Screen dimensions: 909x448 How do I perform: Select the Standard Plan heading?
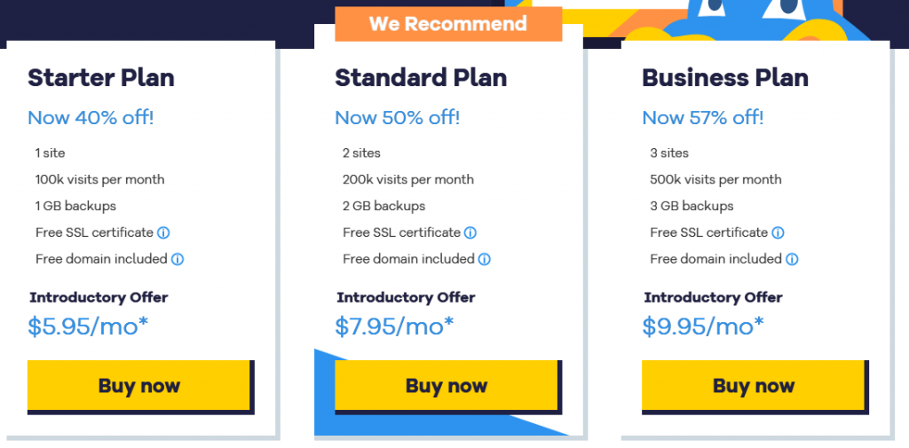coord(421,78)
